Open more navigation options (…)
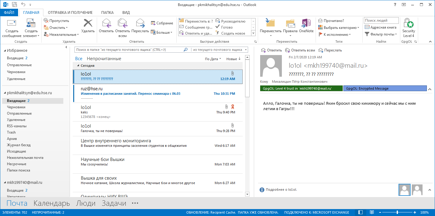This screenshot has width=435, height=216. coord(135,203)
